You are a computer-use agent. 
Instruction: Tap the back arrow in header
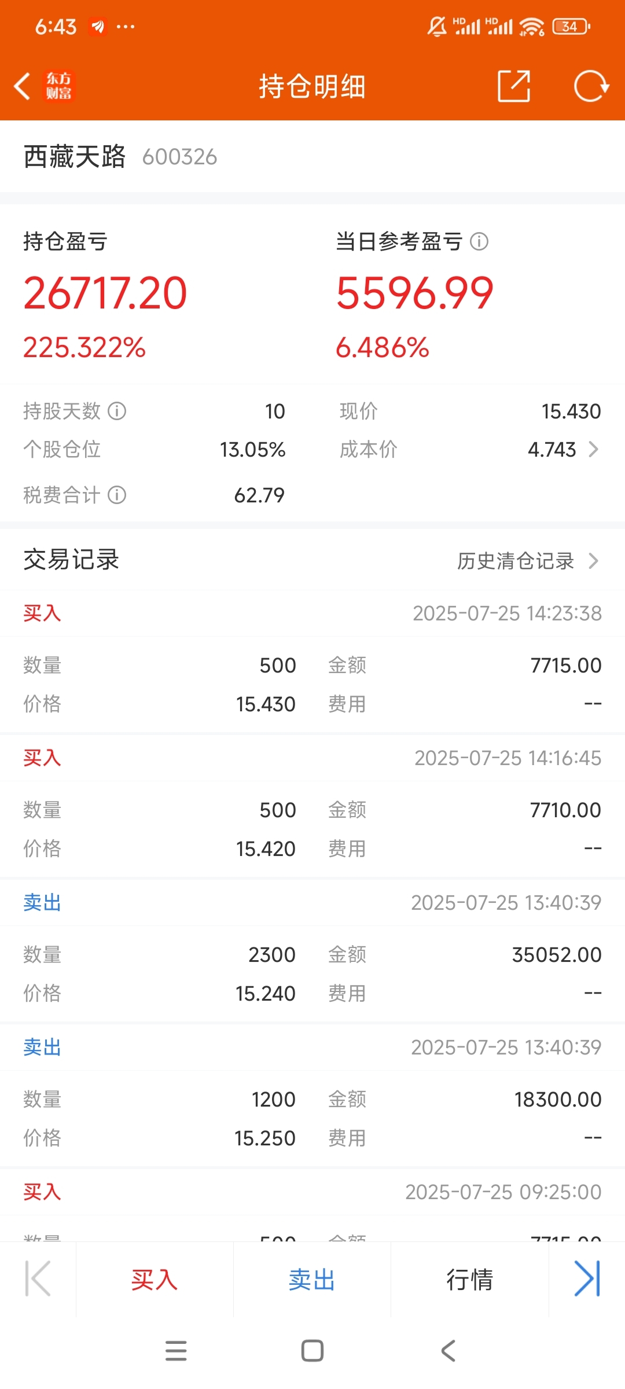(22, 86)
